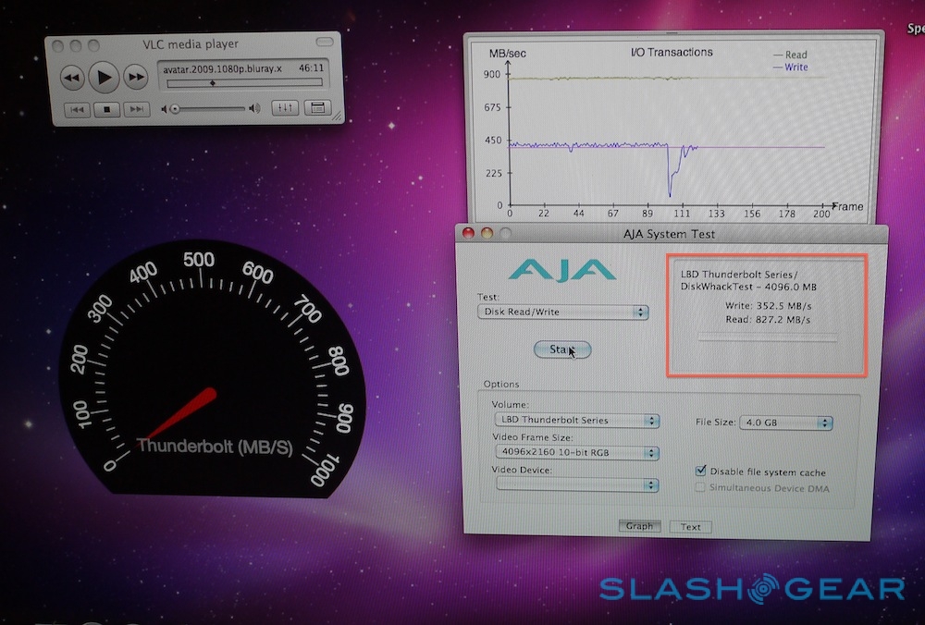The image size is (925, 625).
Task: Click the VLC volume slider
Action: [x=208, y=109]
